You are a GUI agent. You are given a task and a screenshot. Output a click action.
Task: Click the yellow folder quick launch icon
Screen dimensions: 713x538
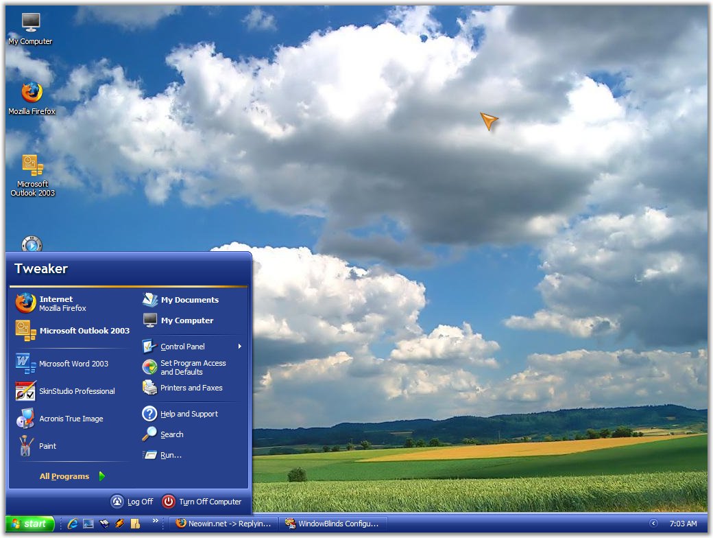(135, 524)
